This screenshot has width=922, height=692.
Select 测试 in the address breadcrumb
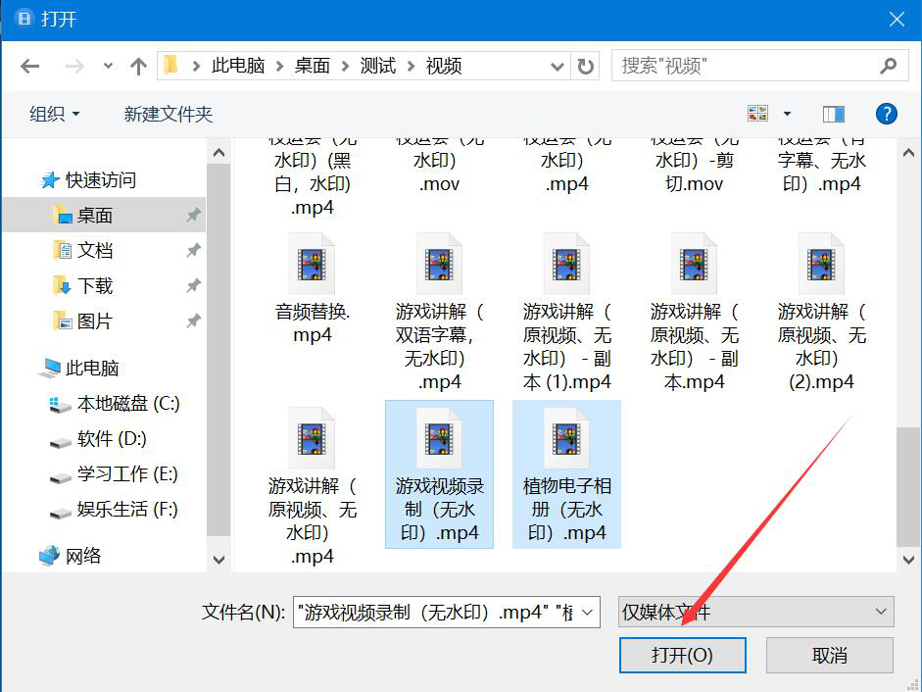pyautogui.click(x=377, y=66)
